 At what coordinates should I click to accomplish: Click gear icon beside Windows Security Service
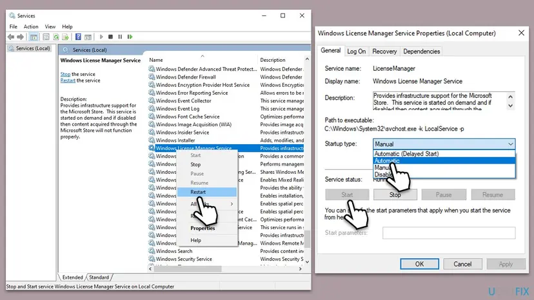(x=152, y=259)
